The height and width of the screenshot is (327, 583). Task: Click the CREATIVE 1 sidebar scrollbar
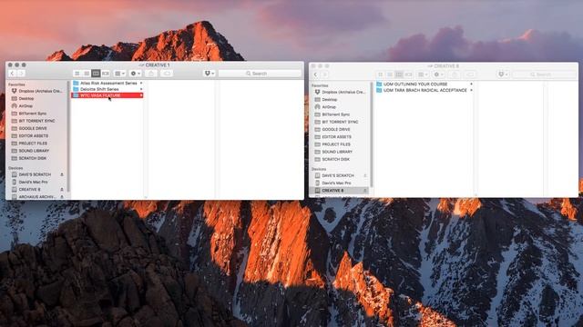tap(68, 136)
